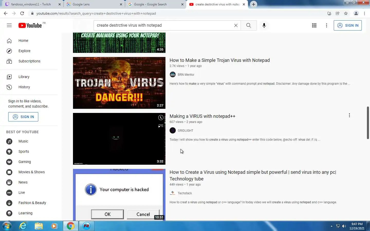Bookmark this page with star icon

346,13
